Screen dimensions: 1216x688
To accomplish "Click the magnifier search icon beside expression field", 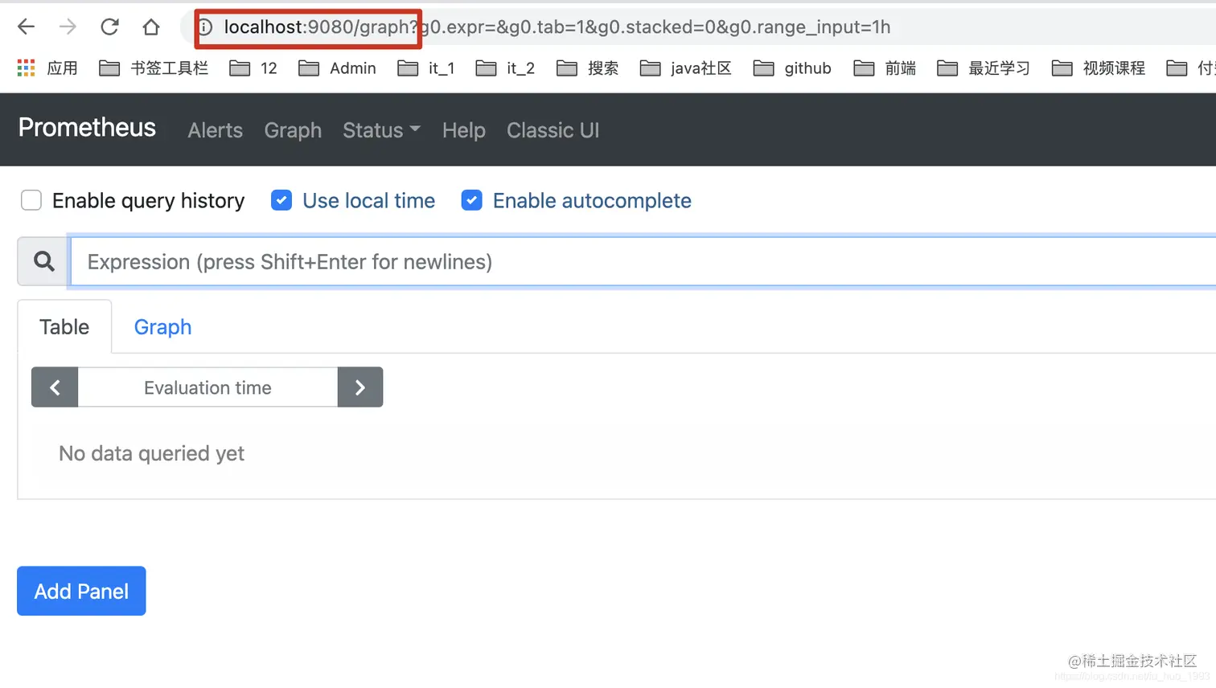I will [44, 261].
